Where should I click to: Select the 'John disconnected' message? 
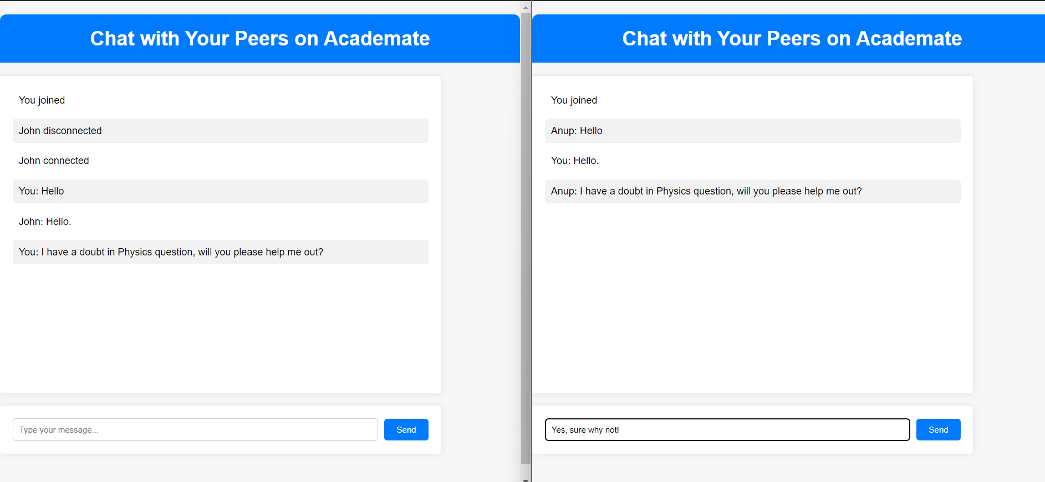(60, 131)
